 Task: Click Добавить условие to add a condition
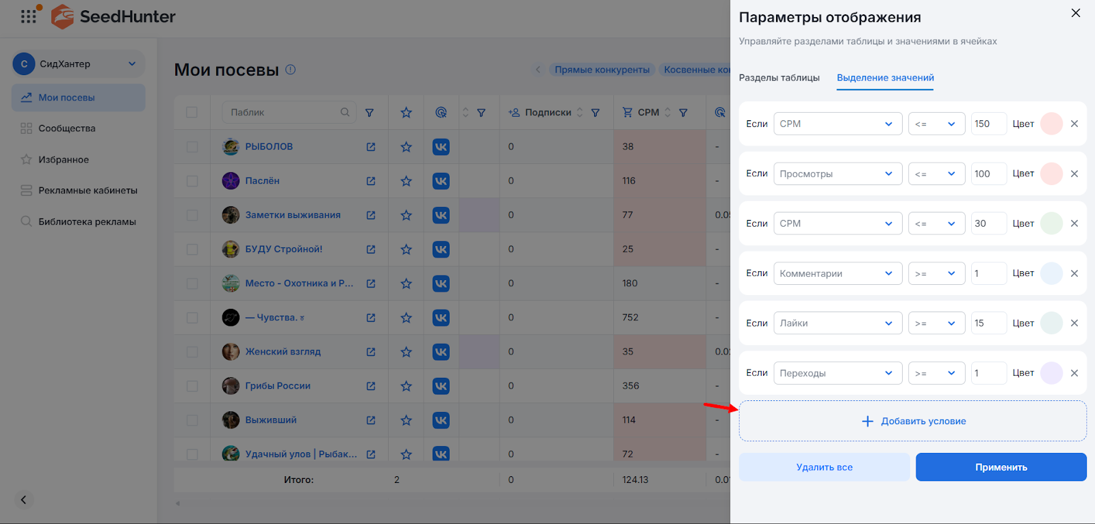tap(913, 421)
